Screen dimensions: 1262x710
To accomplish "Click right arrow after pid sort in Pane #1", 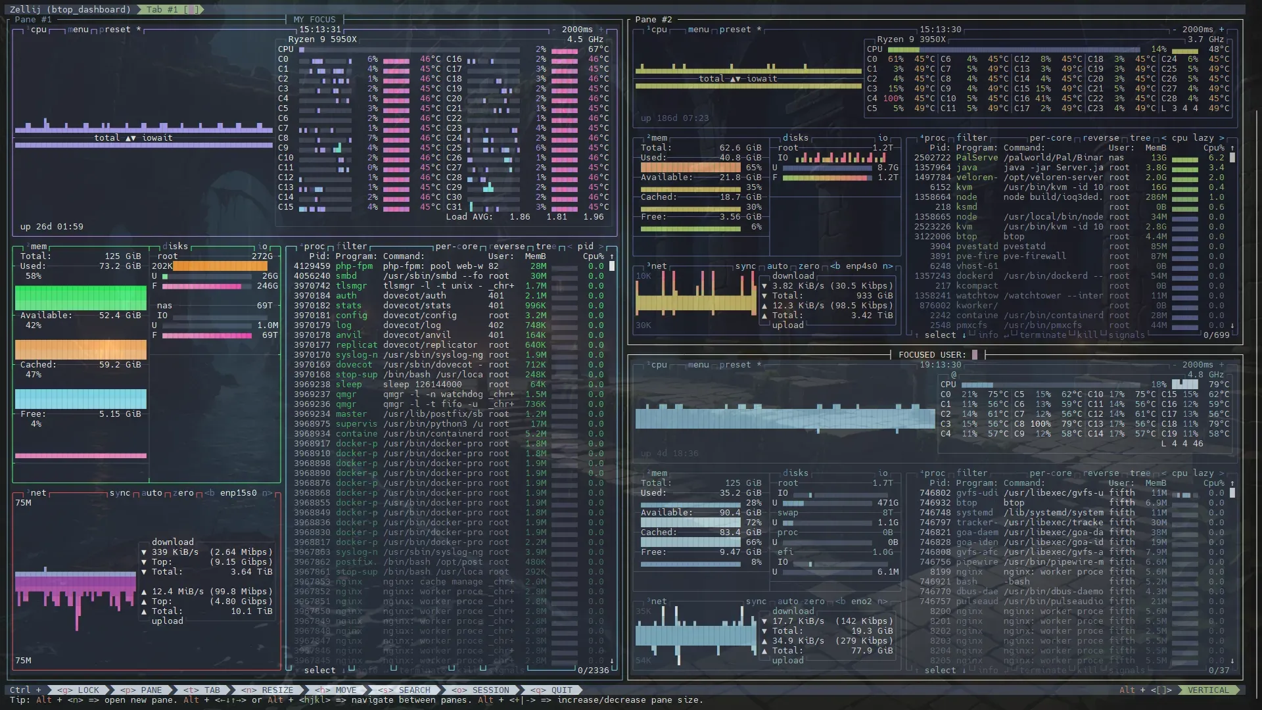I will point(601,247).
